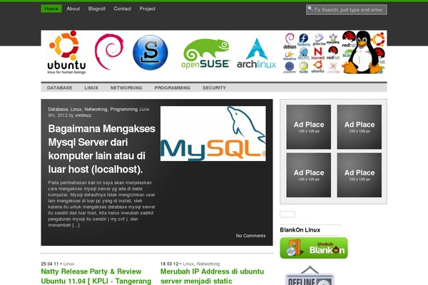Select the NETWORKING category tab

pyautogui.click(x=126, y=88)
